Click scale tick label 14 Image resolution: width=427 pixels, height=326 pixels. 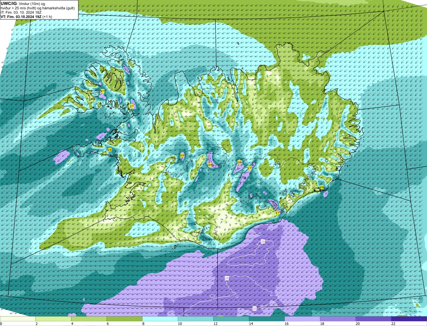point(251,324)
